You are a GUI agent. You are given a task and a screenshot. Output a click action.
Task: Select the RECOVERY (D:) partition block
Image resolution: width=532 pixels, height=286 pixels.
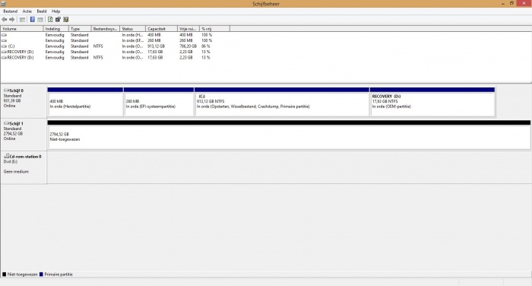tap(432, 102)
